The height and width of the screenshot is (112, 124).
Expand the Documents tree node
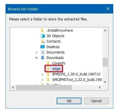click(36, 52)
